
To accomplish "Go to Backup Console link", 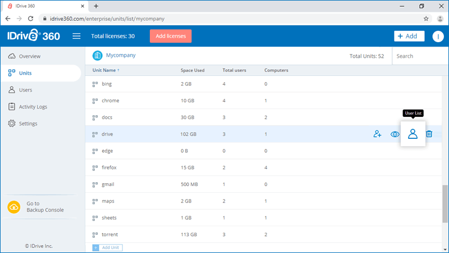I will 45,207.
